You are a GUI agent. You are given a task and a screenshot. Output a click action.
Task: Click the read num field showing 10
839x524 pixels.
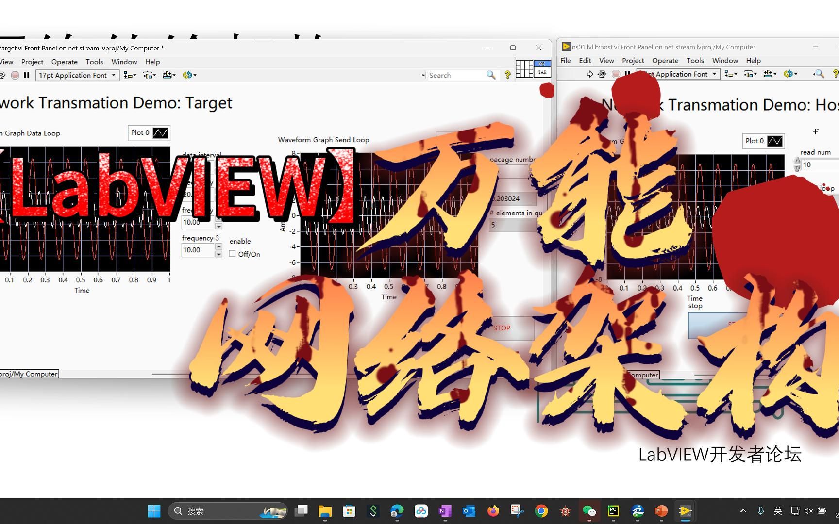pyautogui.click(x=820, y=165)
